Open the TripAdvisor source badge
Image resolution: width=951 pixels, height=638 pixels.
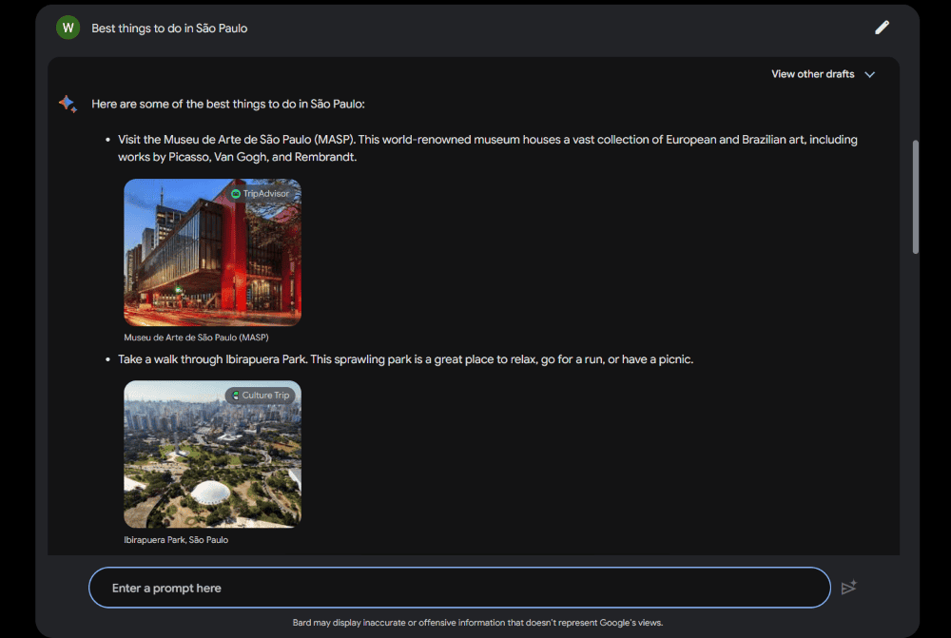click(x=261, y=193)
